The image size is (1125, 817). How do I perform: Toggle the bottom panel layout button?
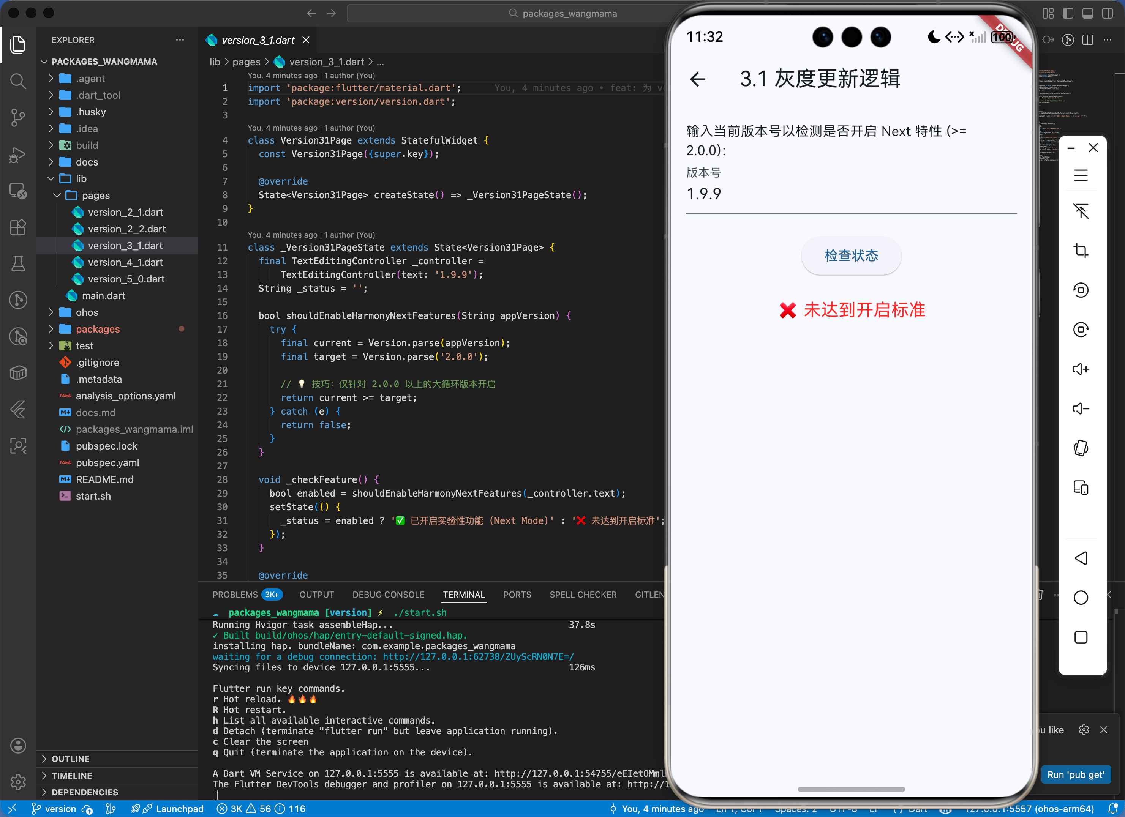coord(1087,13)
